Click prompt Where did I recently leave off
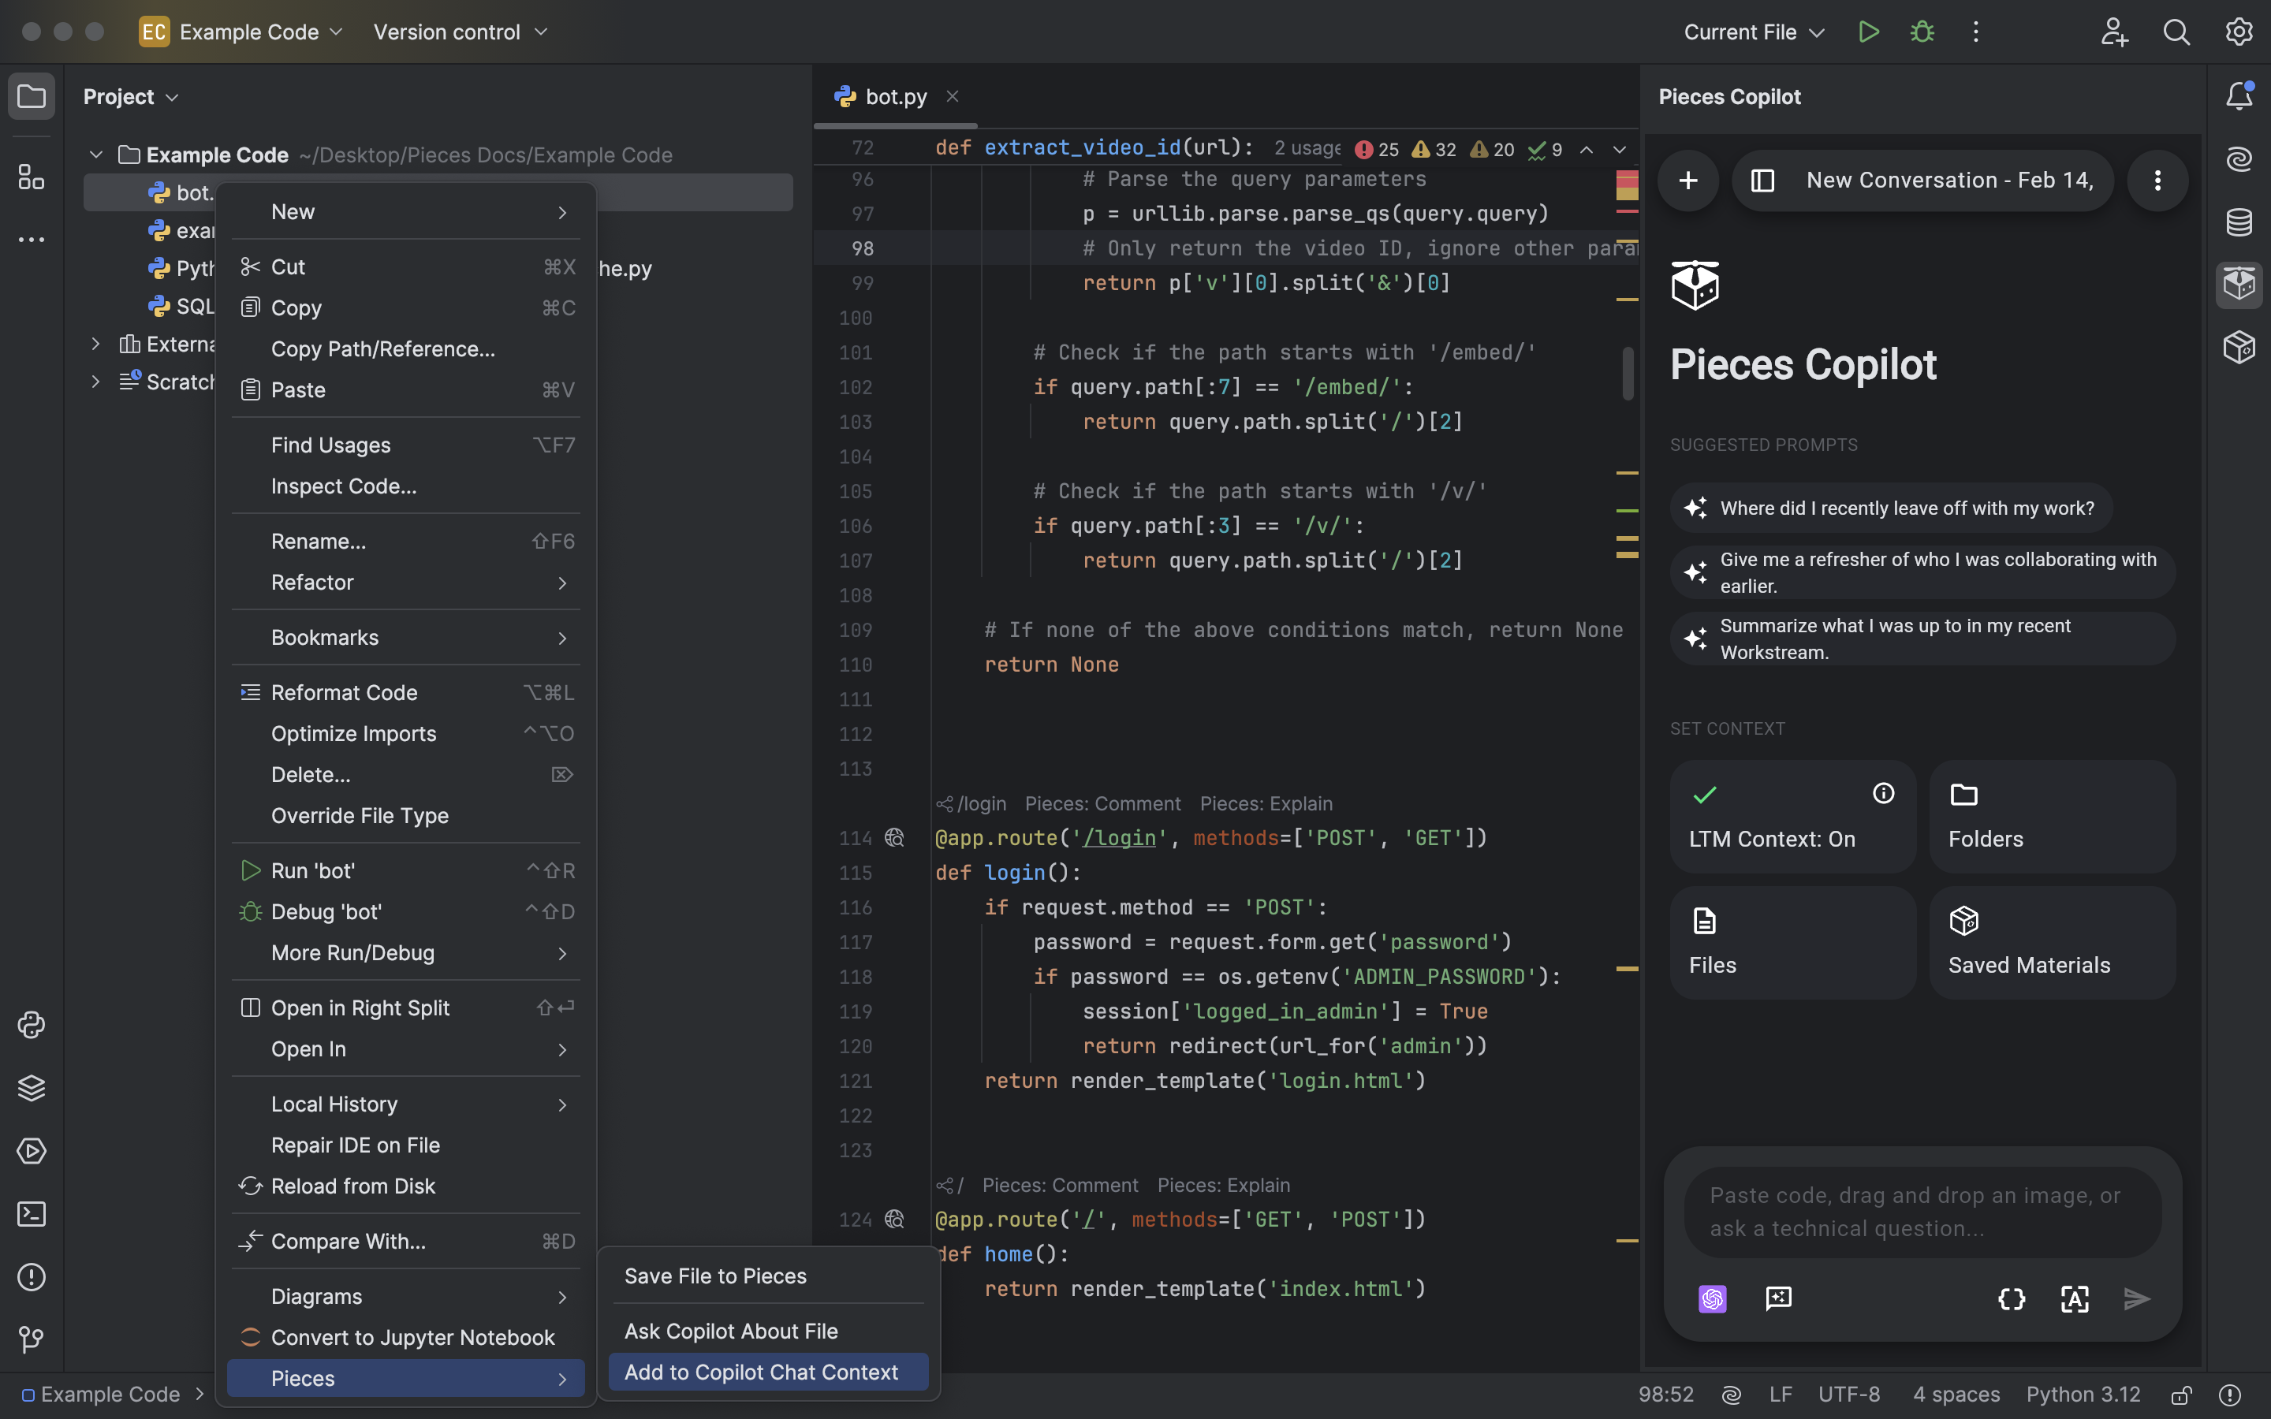2271x1419 pixels. pyautogui.click(x=1891, y=508)
